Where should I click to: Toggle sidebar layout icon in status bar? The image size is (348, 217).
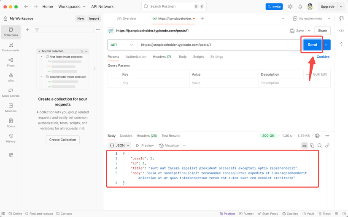coord(3,214)
